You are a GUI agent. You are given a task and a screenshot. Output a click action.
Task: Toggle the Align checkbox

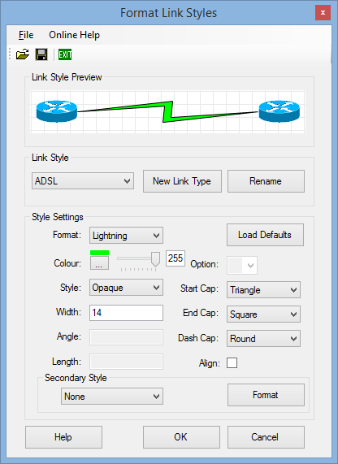tap(232, 362)
